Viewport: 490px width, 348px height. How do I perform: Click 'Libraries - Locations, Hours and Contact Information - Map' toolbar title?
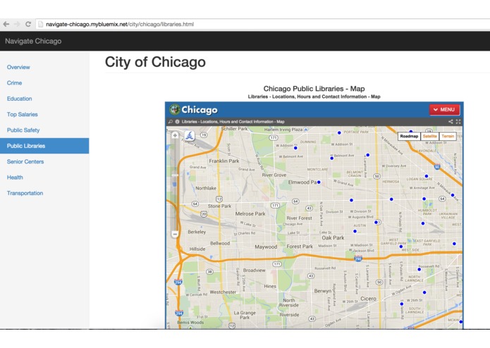(x=233, y=122)
